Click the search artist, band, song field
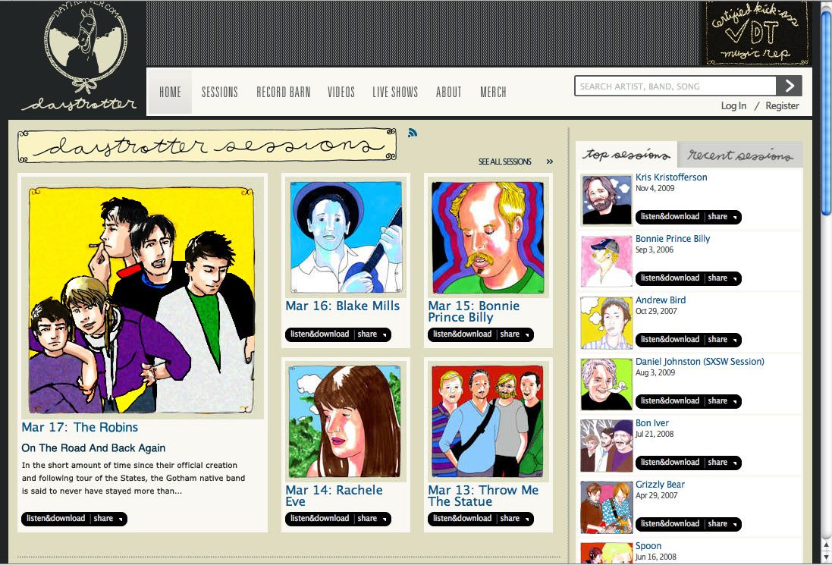This screenshot has height=565, width=832. pos(676,86)
